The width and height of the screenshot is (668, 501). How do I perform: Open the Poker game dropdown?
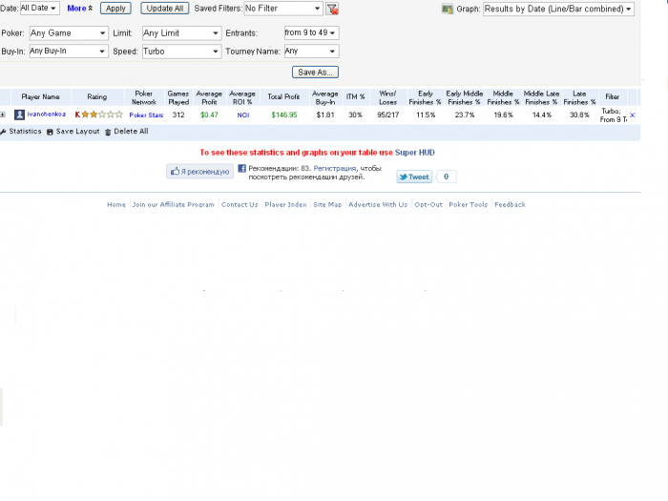pos(69,33)
